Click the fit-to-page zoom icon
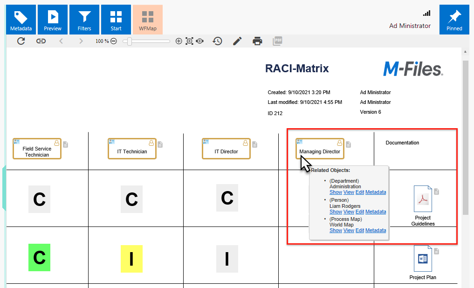The image size is (474, 288). 189,41
